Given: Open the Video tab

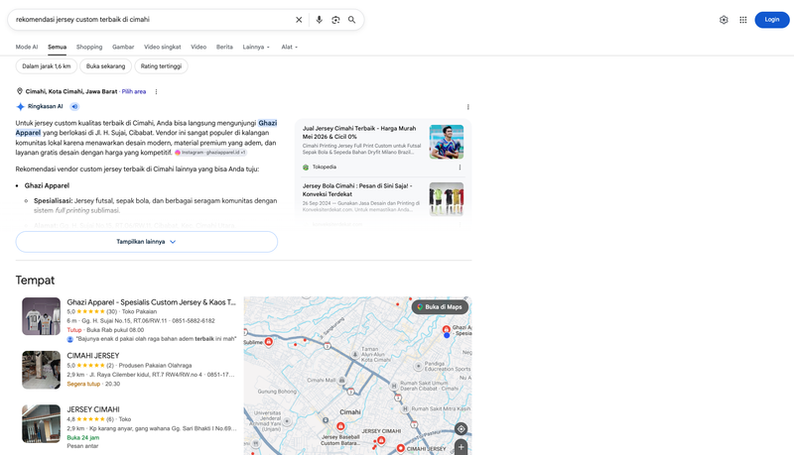Looking at the screenshot, I should pyautogui.click(x=198, y=47).
